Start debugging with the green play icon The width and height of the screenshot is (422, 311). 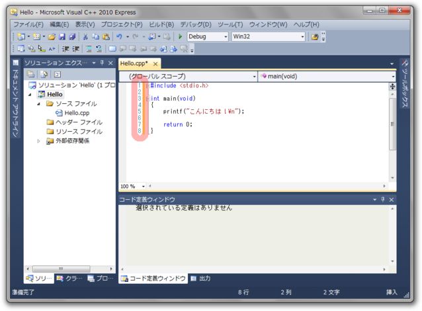(180, 36)
